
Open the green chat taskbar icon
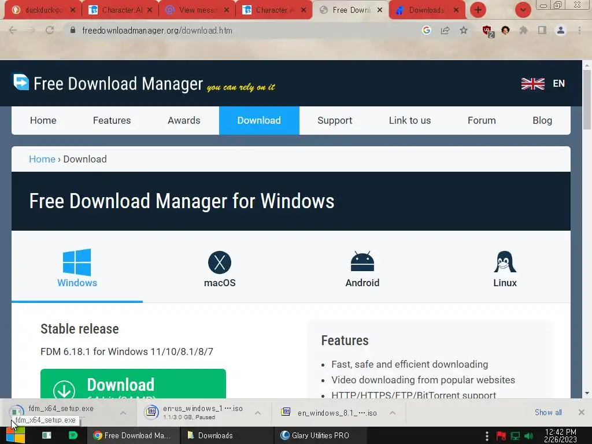(x=73, y=435)
